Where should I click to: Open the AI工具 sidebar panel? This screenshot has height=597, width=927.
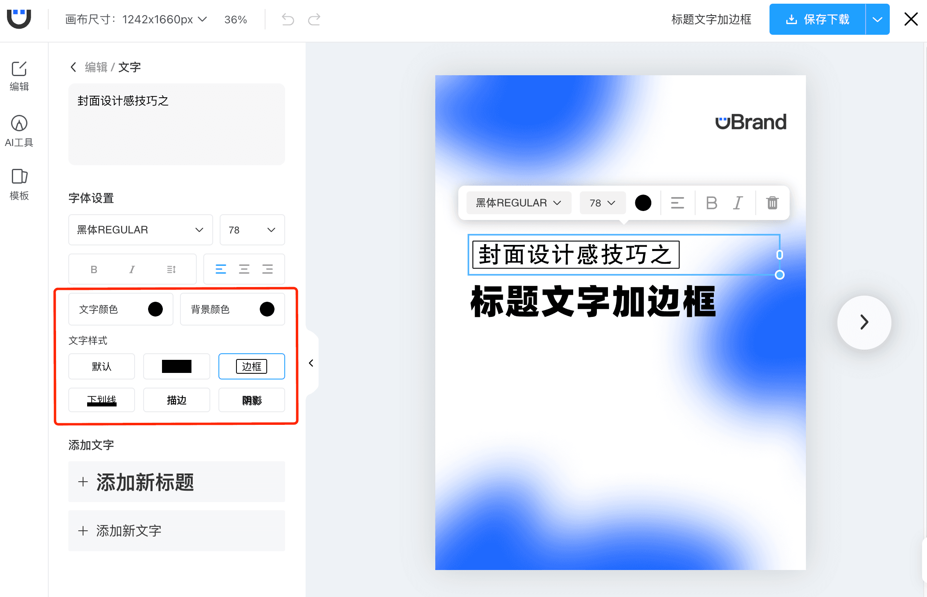[19, 131]
